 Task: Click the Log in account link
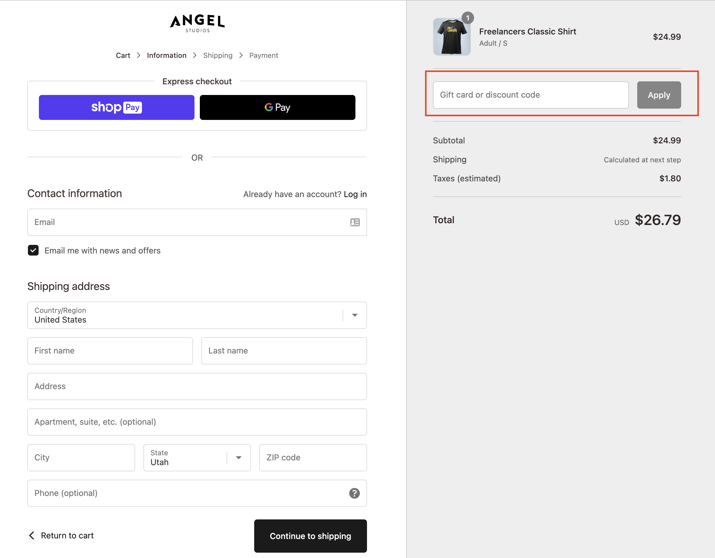click(355, 194)
